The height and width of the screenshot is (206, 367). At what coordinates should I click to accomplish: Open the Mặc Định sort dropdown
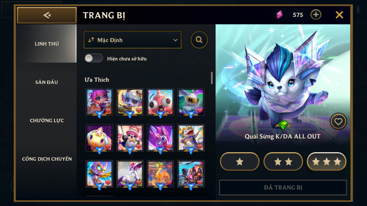point(133,40)
